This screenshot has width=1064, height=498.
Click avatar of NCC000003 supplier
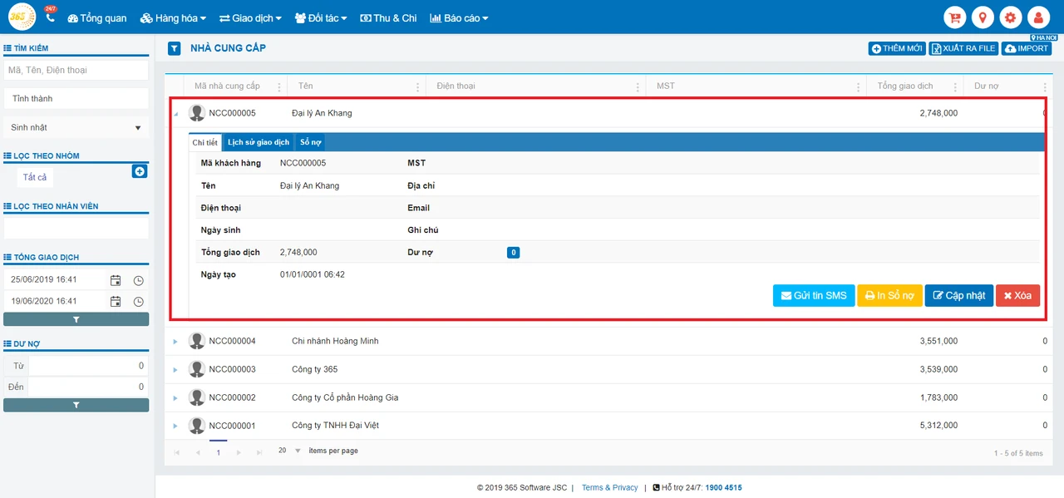[197, 369]
